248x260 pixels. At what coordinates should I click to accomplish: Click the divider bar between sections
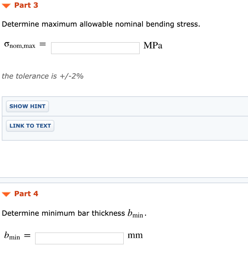pos(124,180)
